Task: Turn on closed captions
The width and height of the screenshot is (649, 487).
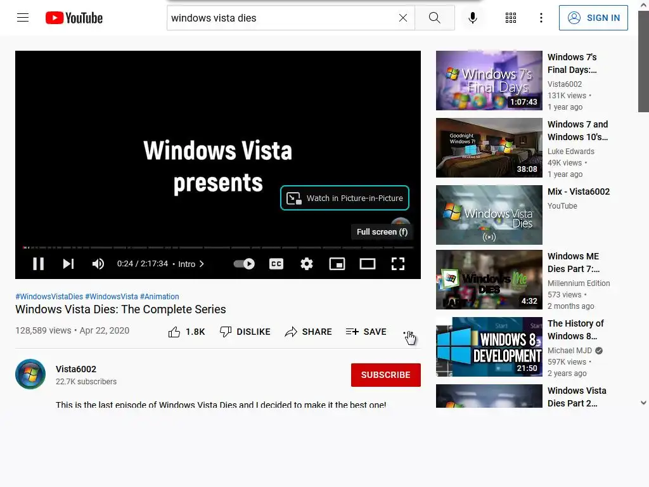Action: click(x=276, y=264)
